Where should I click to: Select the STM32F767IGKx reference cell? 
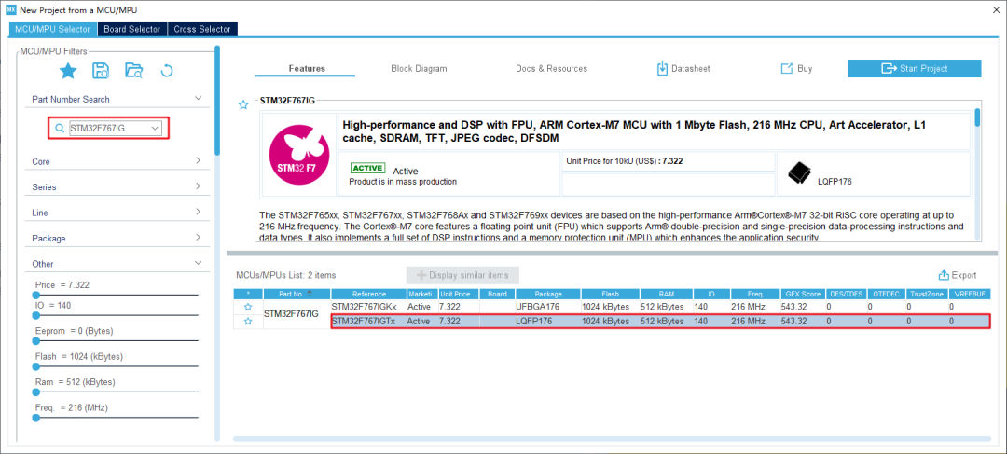(368, 307)
